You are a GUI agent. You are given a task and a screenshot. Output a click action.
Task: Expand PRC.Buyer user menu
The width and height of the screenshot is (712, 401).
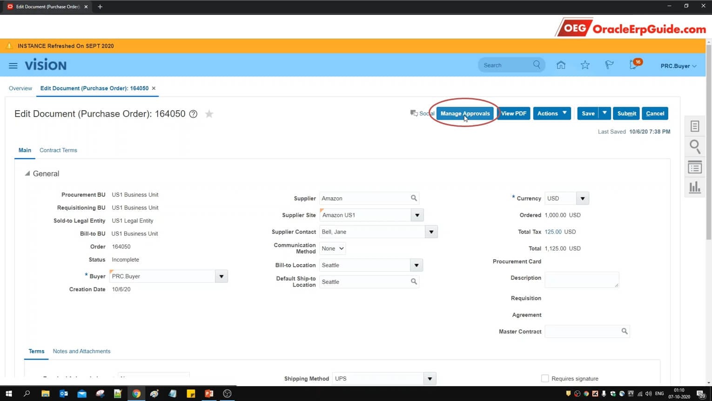[x=678, y=66]
